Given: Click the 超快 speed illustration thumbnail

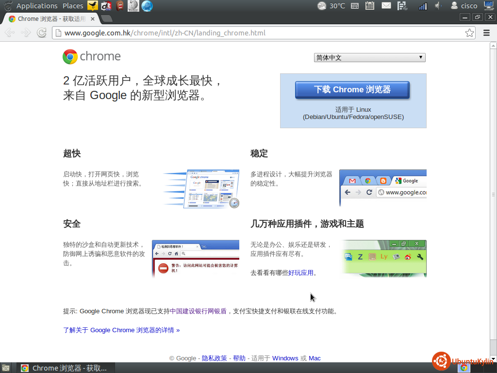Looking at the screenshot, I should coord(201,189).
